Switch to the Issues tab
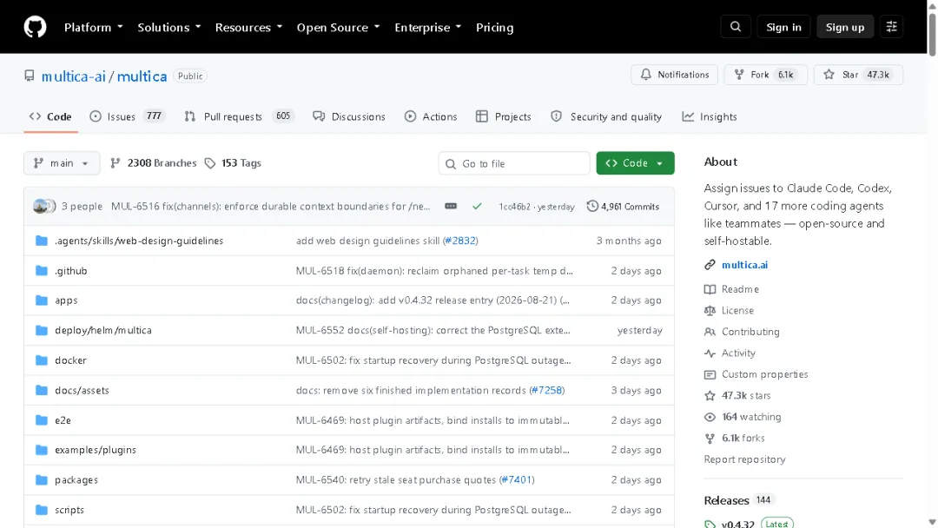 point(128,116)
